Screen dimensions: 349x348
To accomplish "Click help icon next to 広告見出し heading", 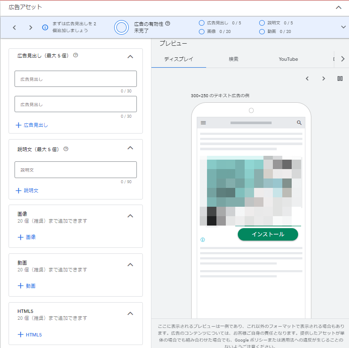I will (x=76, y=56).
